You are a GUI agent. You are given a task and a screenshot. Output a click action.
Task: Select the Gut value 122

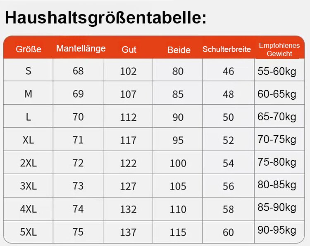128,163
